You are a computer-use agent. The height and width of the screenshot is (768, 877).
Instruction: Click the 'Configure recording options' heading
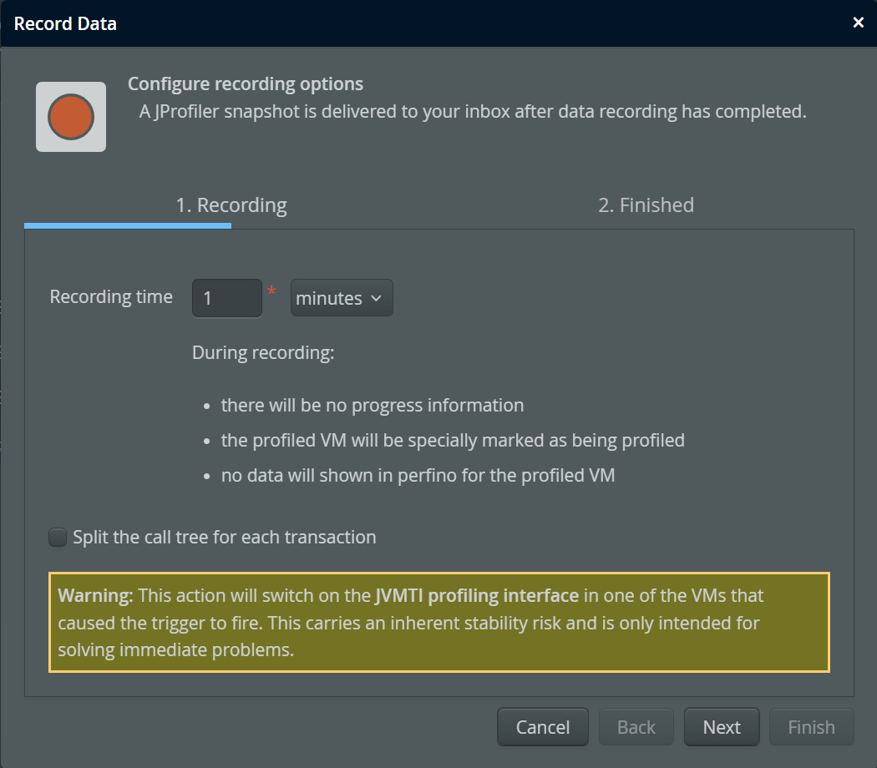click(245, 84)
